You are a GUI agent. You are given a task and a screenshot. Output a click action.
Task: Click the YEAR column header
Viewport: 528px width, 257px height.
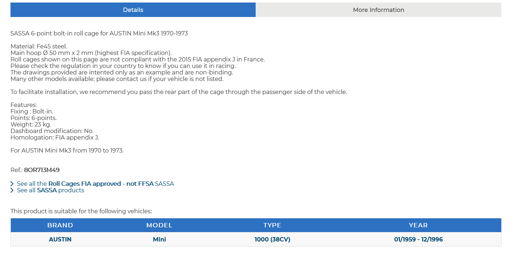point(418,225)
